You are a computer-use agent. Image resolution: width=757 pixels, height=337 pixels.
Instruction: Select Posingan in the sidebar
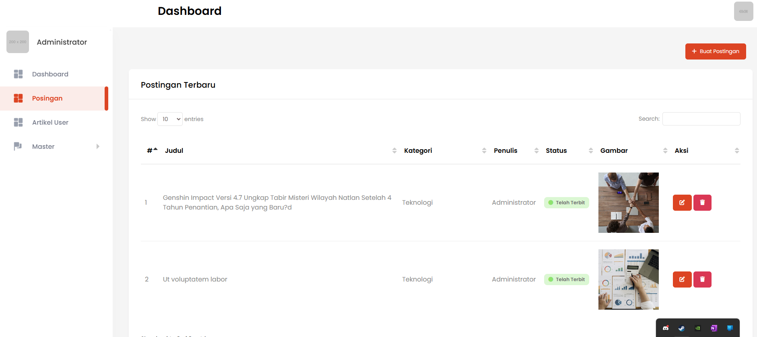tap(47, 98)
